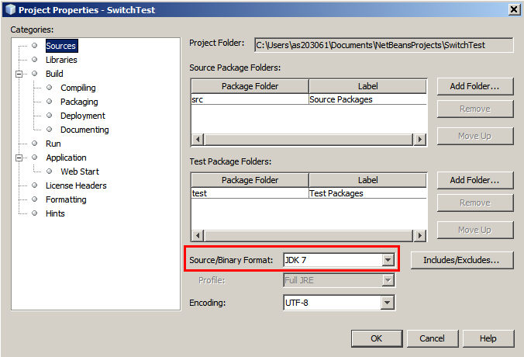Viewport: 524px width, 357px height.
Task: Select the Formatting category
Action: pos(66,199)
